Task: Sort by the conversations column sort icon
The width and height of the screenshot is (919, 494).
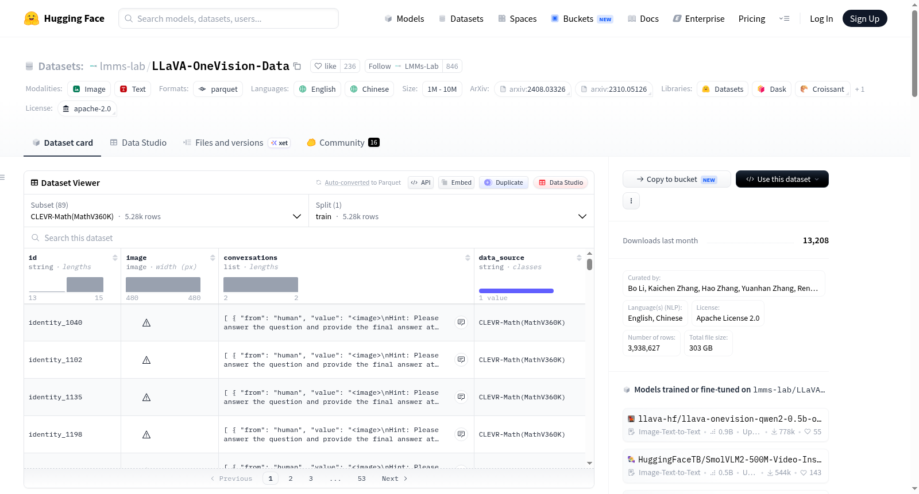Action: tap(468, 258)
